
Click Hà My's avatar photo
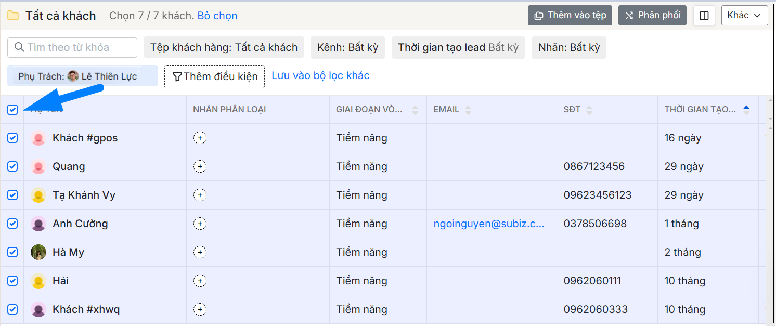pyautogui.click(x=38, y=252)
